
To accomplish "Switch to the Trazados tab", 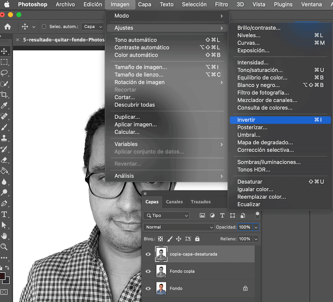I will pos(201,202).
